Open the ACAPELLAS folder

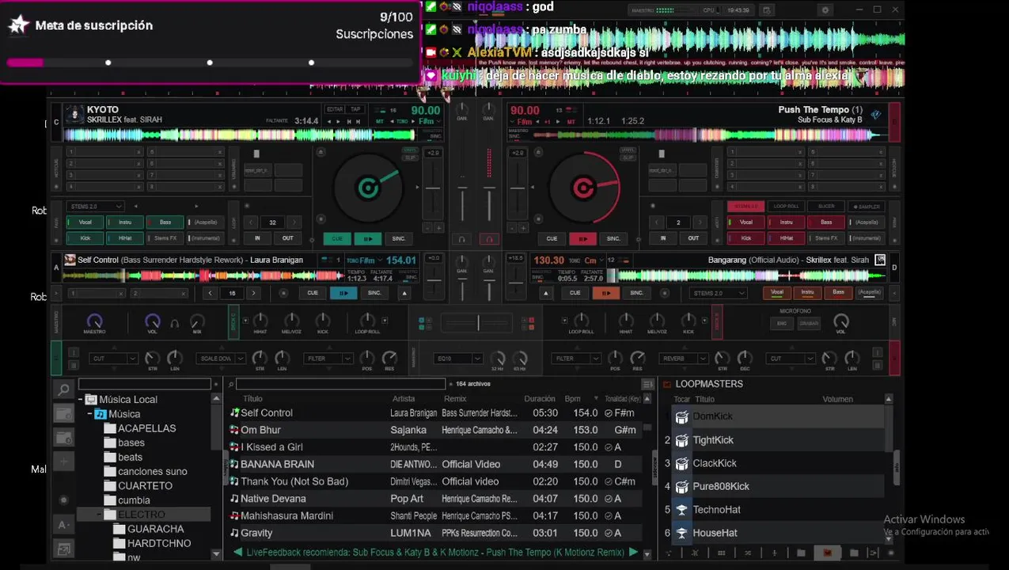tap(146, 428)
